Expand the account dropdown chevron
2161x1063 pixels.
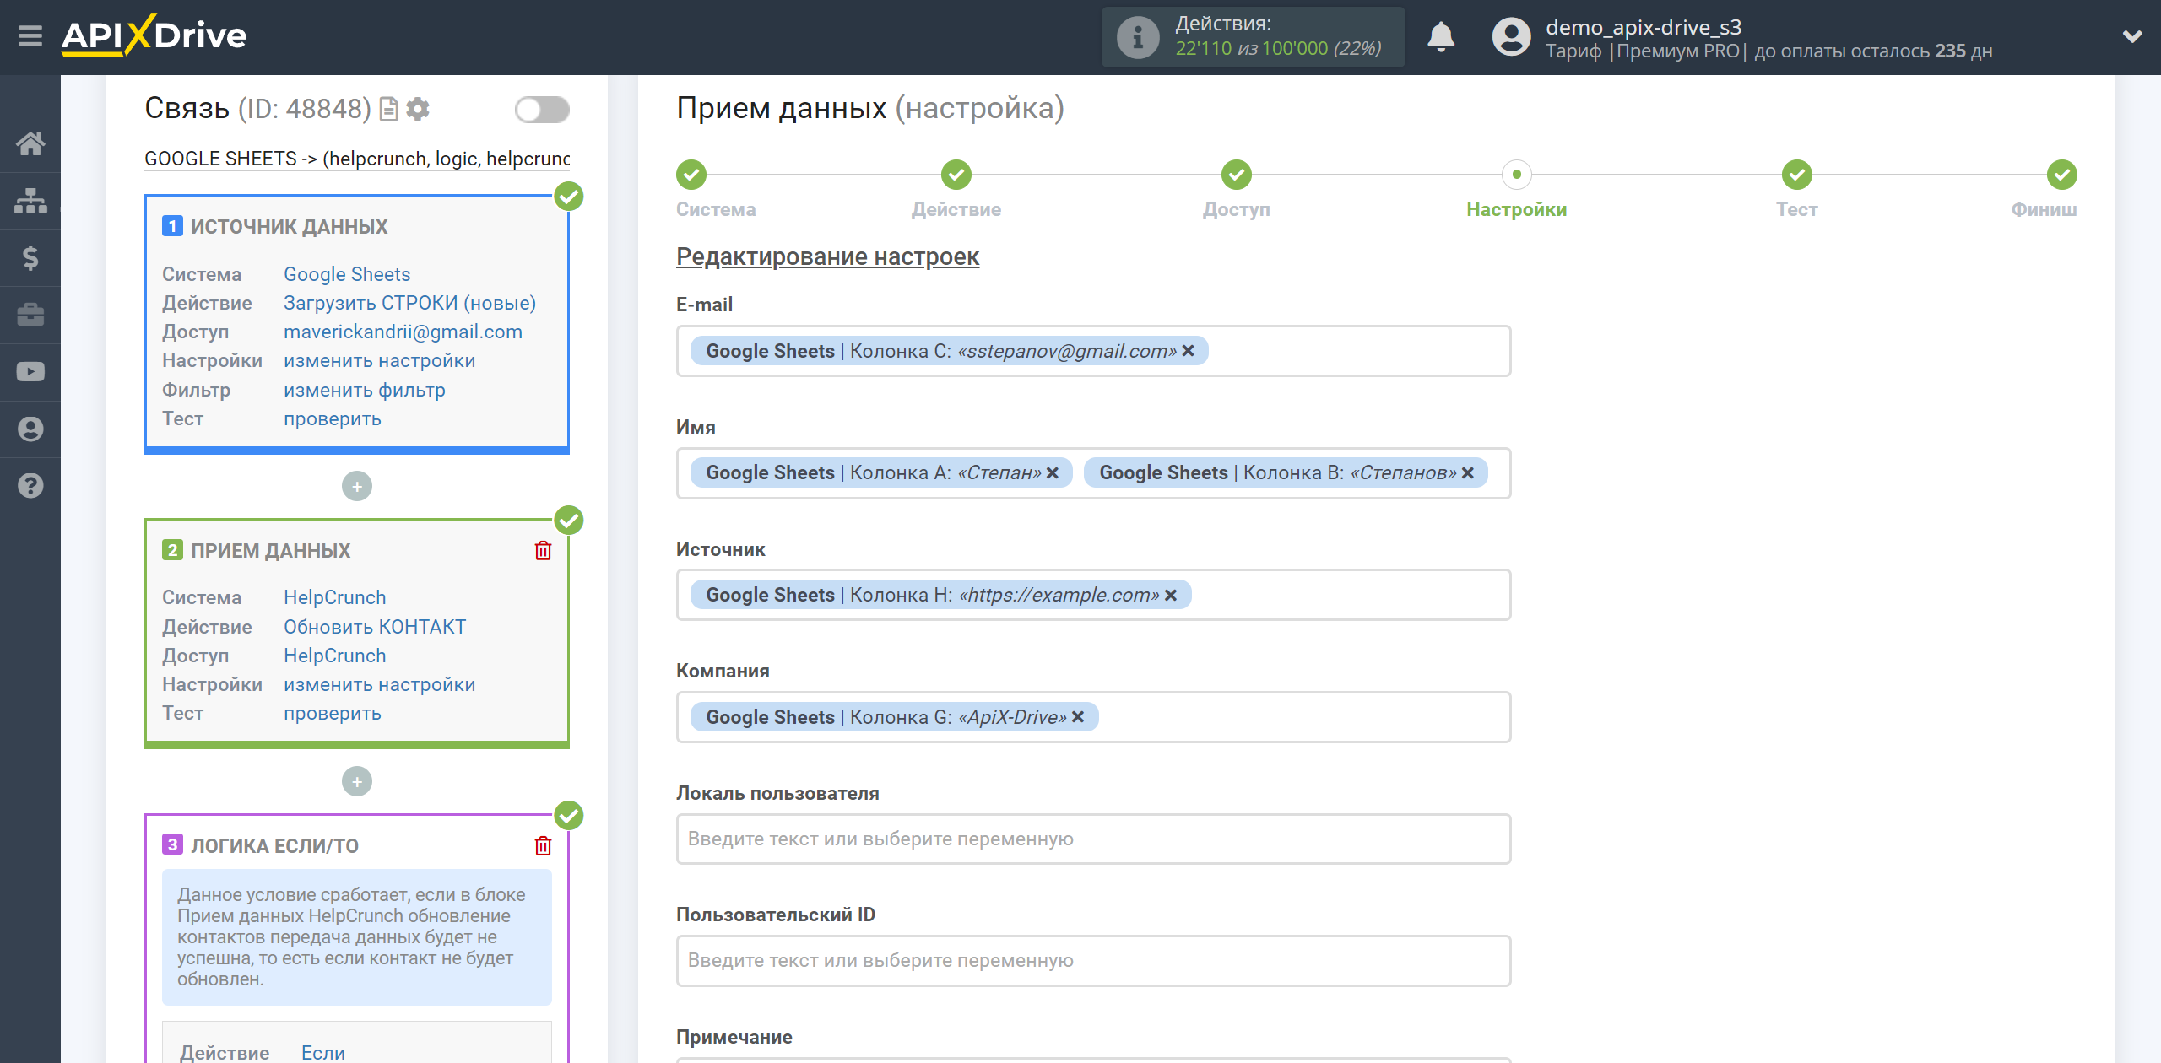tap(2132, 37)
